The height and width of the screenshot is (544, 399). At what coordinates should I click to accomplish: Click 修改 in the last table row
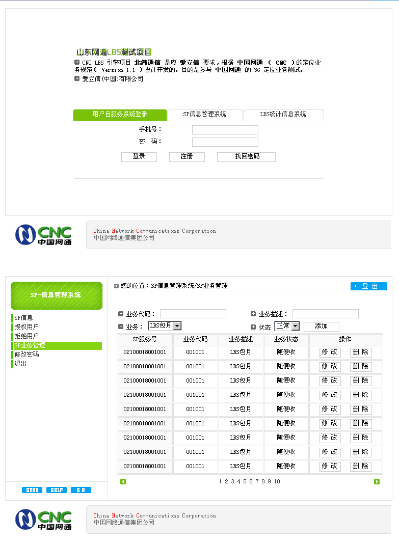(x=330, y=466)
